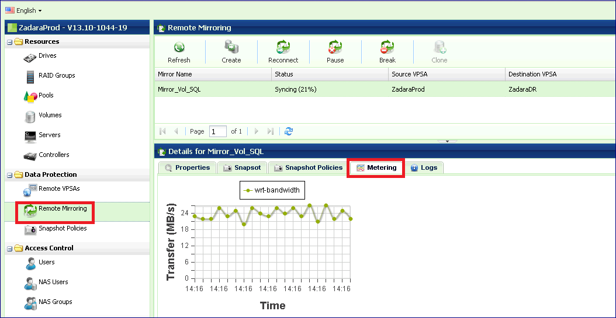Click the RAID Groups icon
The image size is (616, 318).
pyautogui.click(x=30, y=76)
